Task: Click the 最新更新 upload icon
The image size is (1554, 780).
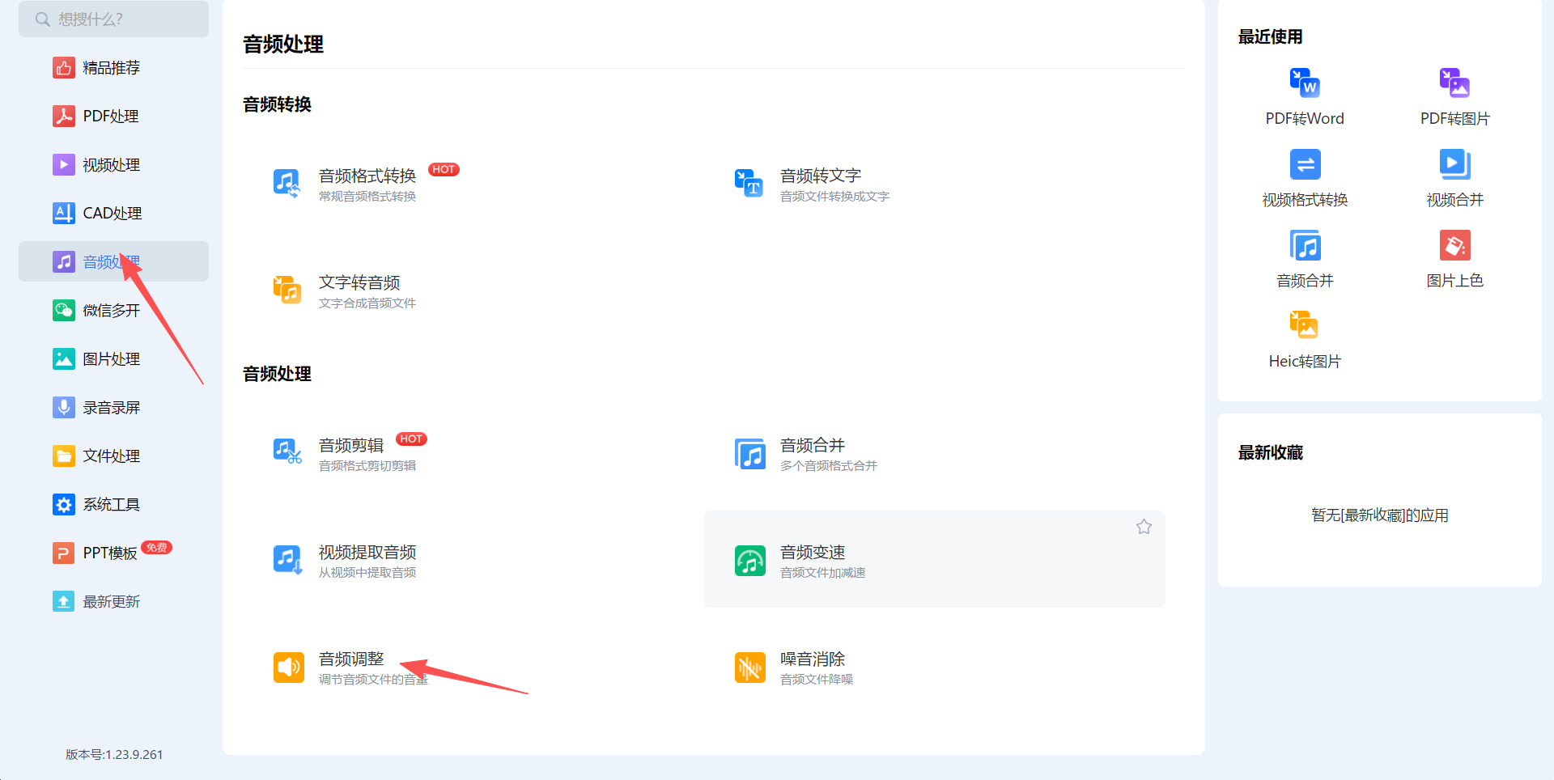Action: click(64, 601)
